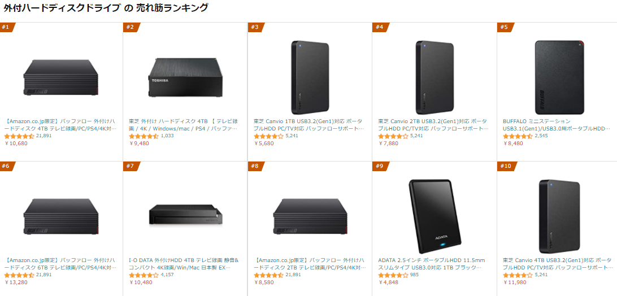Click the star rating for the I-O DATA HDD

coord(144,275)
